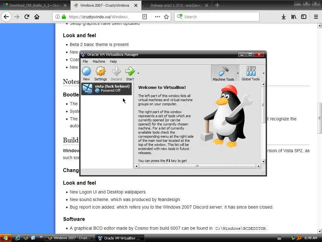Click the New virtual machine icon

86,71
